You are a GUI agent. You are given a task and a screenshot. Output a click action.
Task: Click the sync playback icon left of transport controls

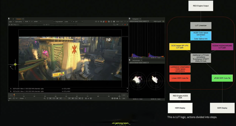pos(45,98)
